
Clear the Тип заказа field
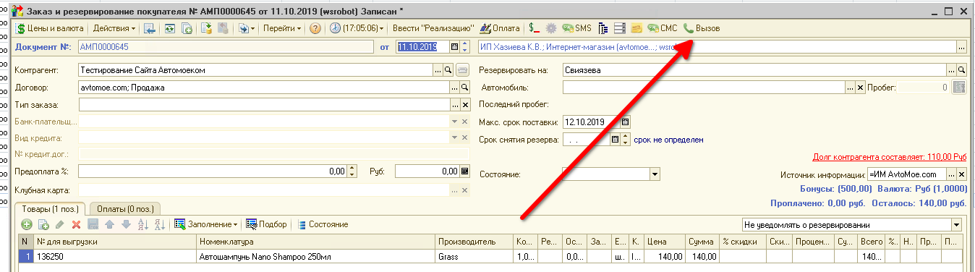465,105
